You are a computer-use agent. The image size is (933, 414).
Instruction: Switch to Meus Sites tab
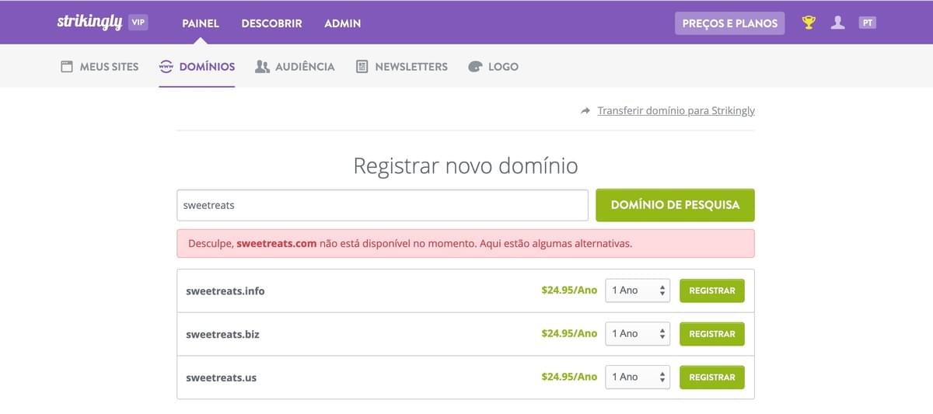click(x=100, y=67)
